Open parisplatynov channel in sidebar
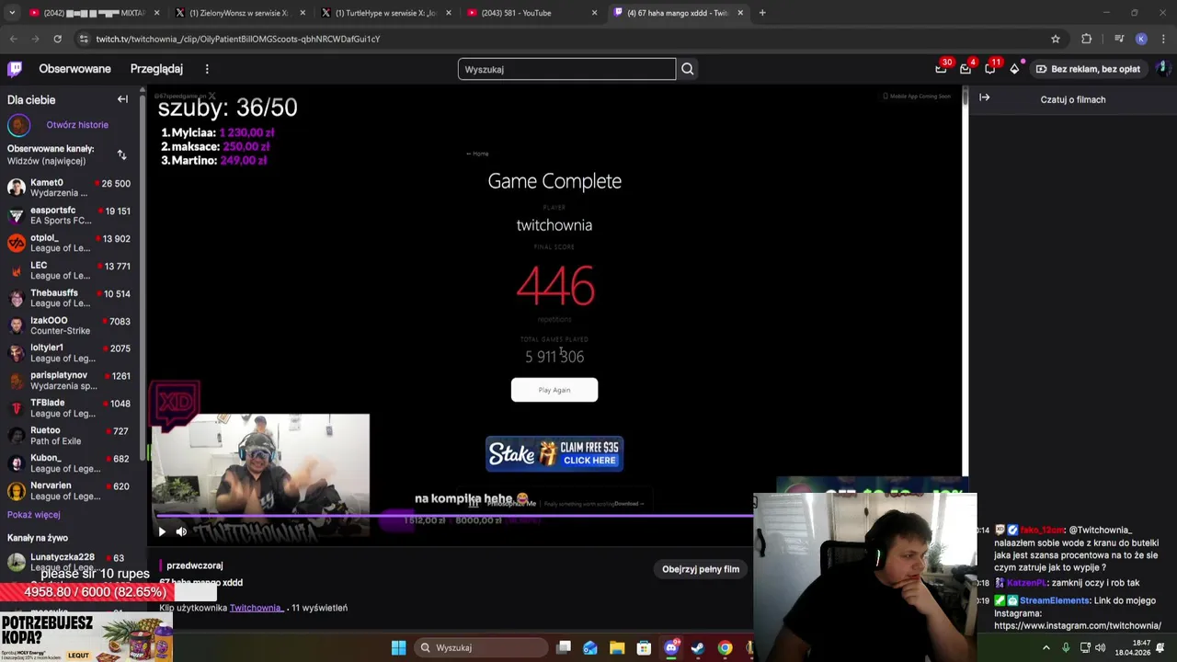1177x662 pixels. tap(69, 381)
